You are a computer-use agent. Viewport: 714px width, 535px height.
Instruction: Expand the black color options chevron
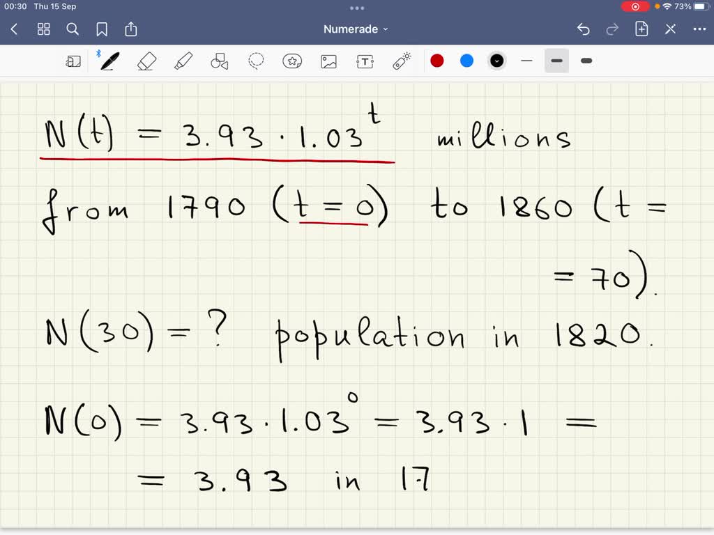pos(496,61)
